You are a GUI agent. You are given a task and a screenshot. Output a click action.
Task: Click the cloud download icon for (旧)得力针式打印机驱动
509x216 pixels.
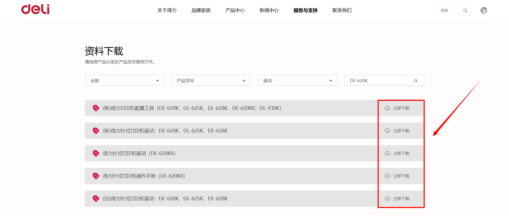[387, 198]
